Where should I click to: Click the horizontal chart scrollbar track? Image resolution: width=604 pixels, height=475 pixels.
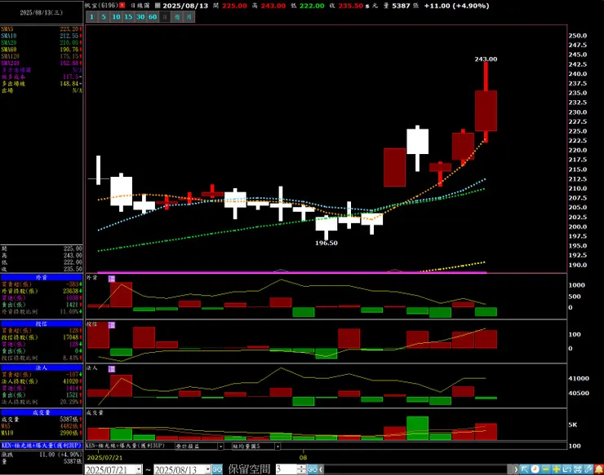(415, 469)
